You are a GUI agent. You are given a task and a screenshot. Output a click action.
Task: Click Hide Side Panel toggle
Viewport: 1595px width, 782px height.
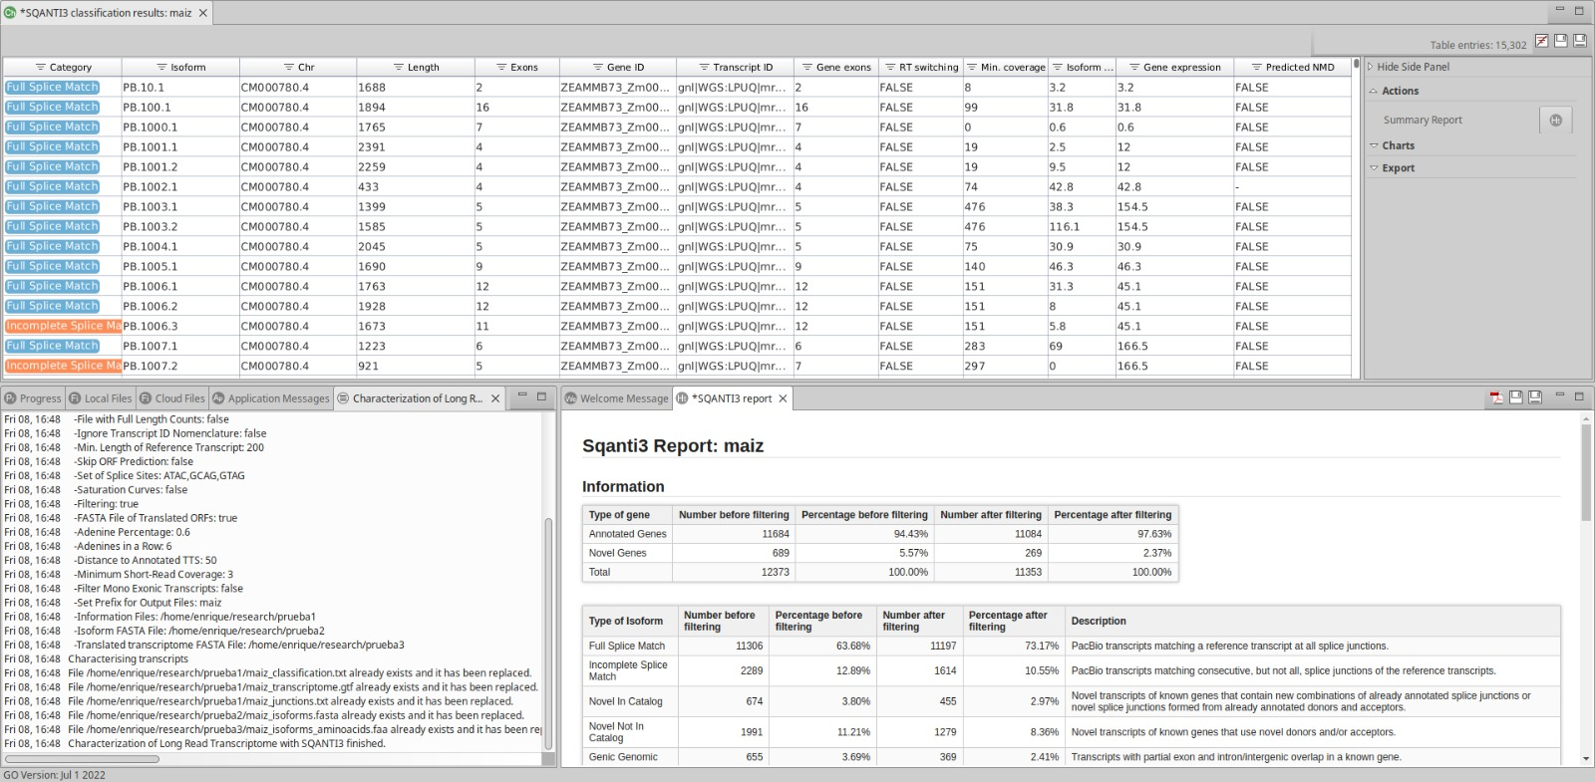(x=1409, y=67)
